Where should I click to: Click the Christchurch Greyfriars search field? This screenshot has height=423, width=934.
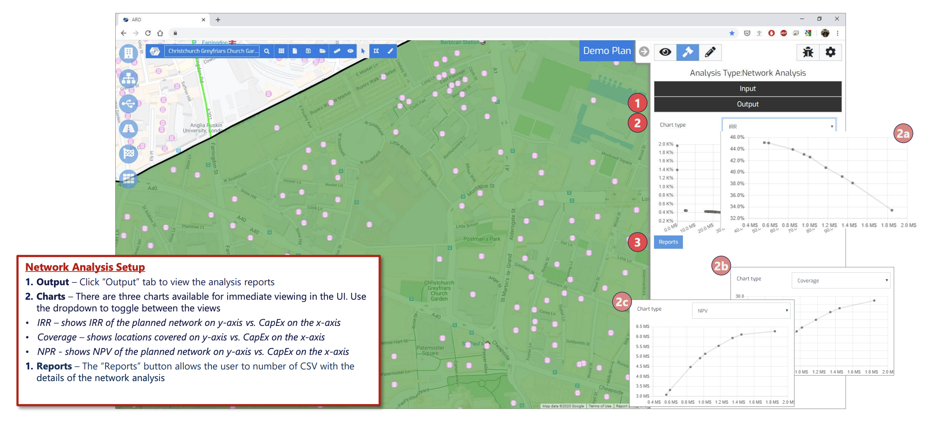[212, 51]
